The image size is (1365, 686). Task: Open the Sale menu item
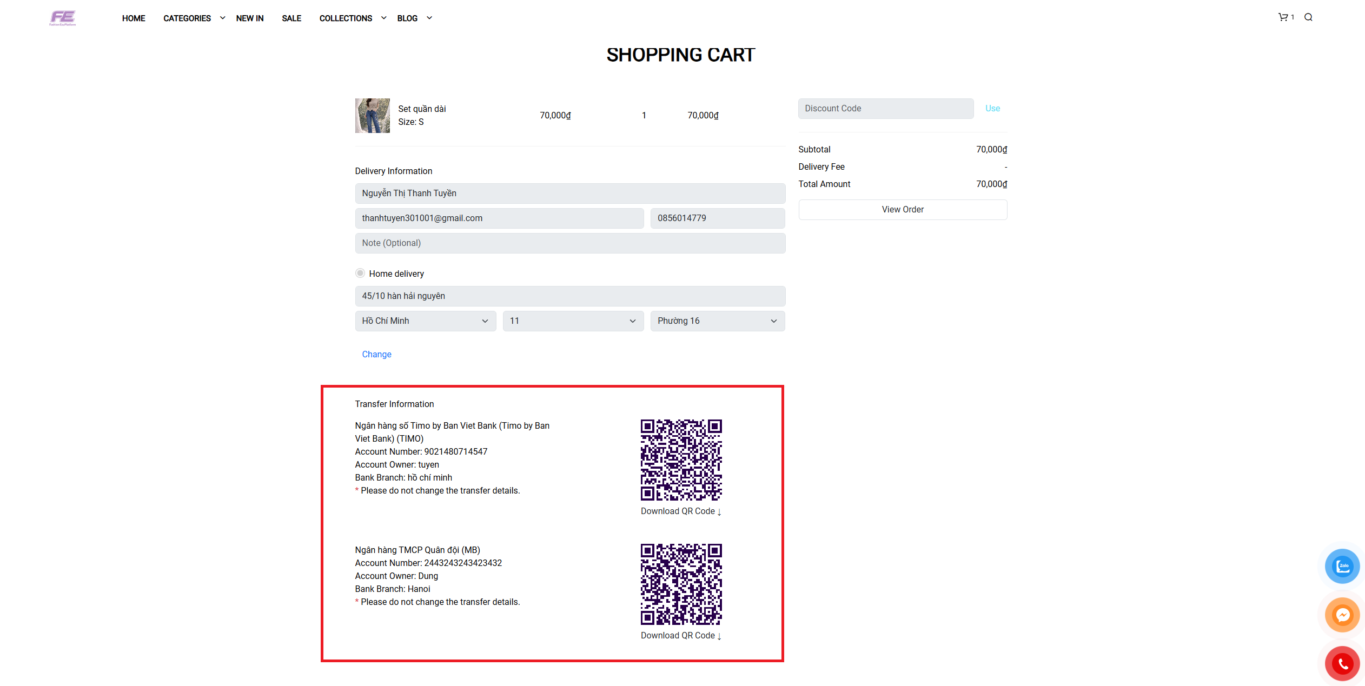tap(291, 18)
